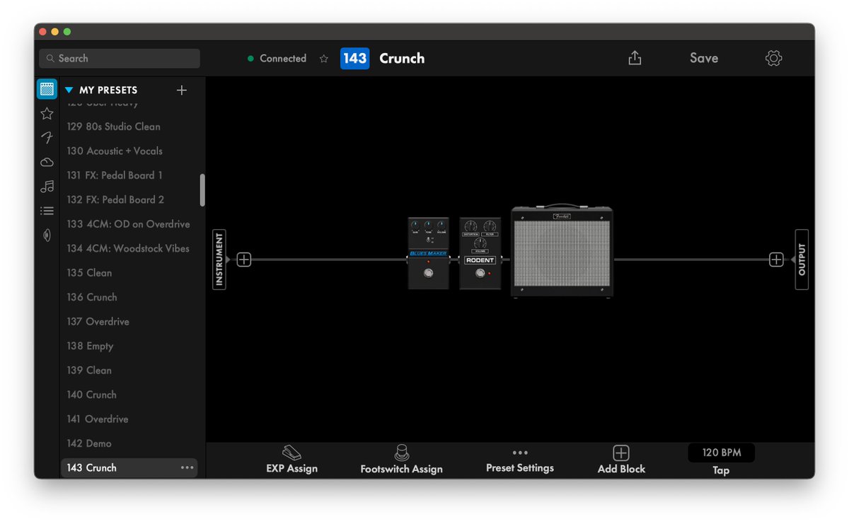This screenshot has width=849, height=524.
Task: Open options for preset 143 Crunch
Action: click(186, 467)
